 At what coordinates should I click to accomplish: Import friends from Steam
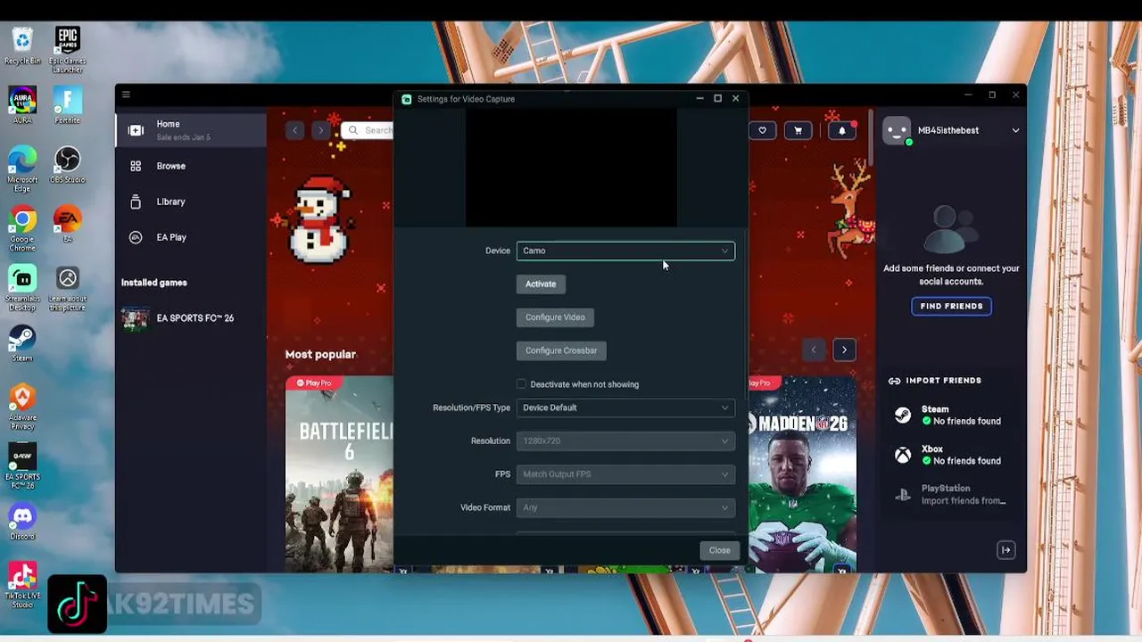(951, 416)
